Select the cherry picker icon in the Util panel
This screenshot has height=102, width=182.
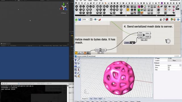(x=159, y=7)
